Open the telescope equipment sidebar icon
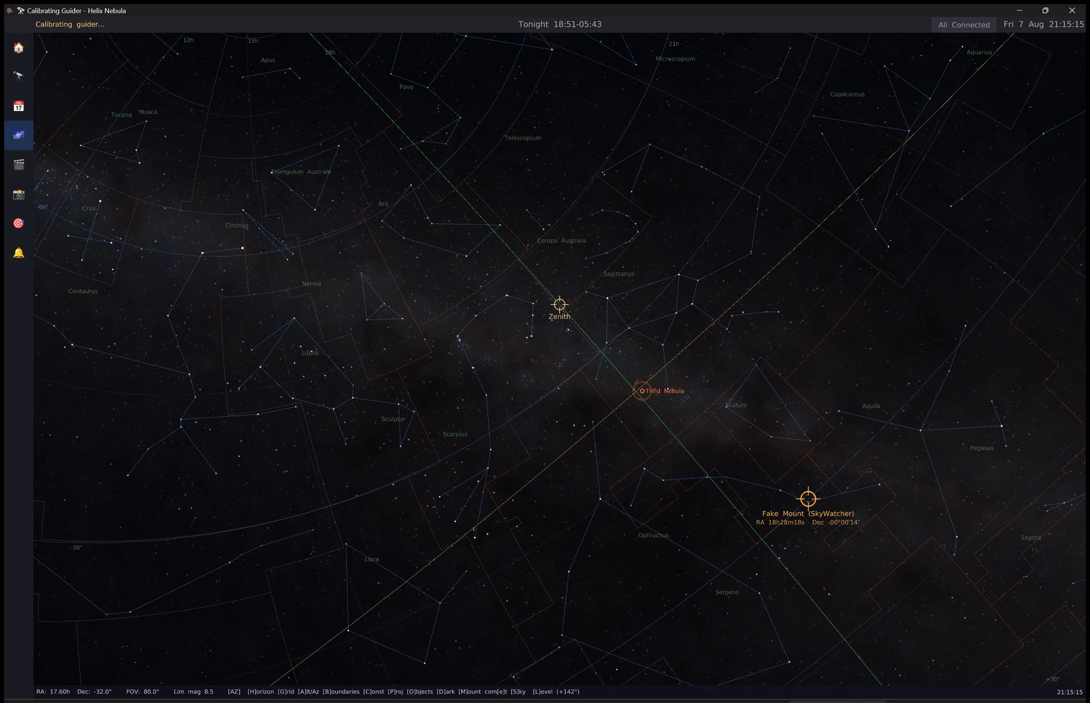The width and height of the screenshot is (1090, 703). pyautogui.click(x=19, y=76)
